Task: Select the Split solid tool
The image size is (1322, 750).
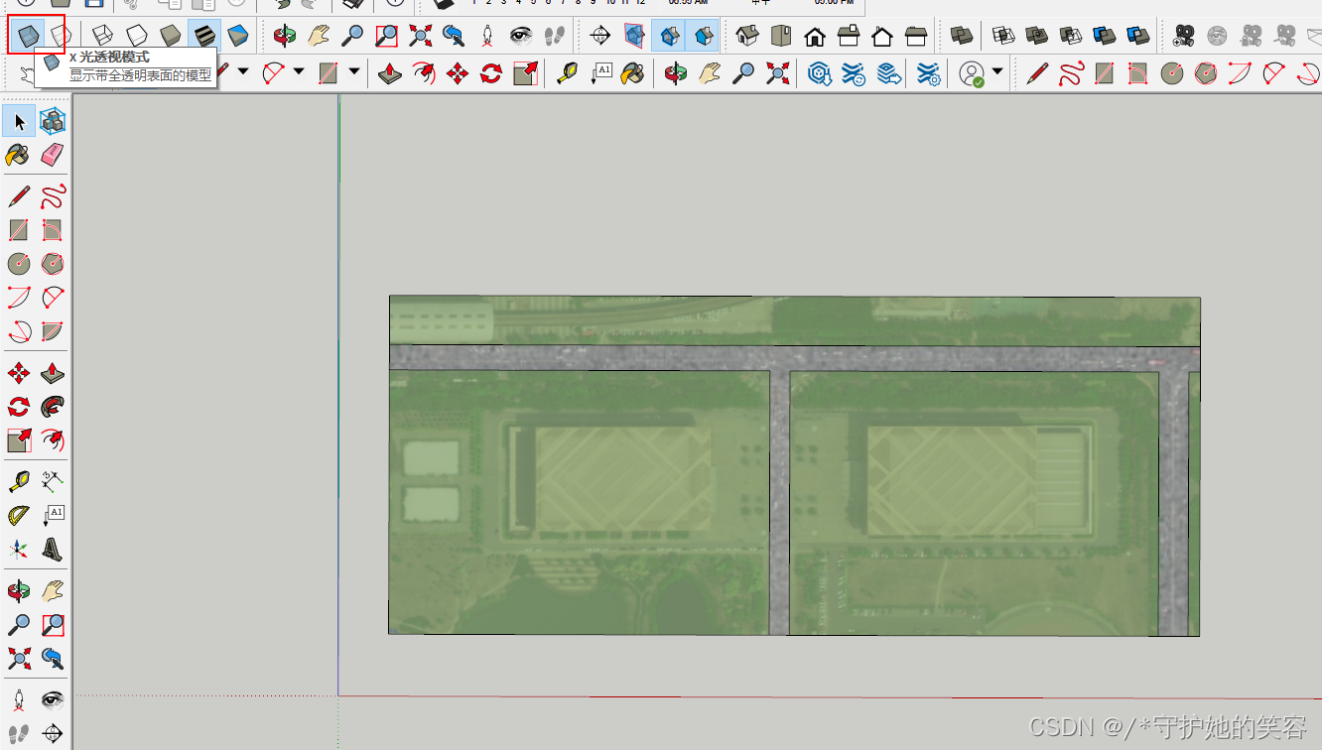Action: point(1138,37)
